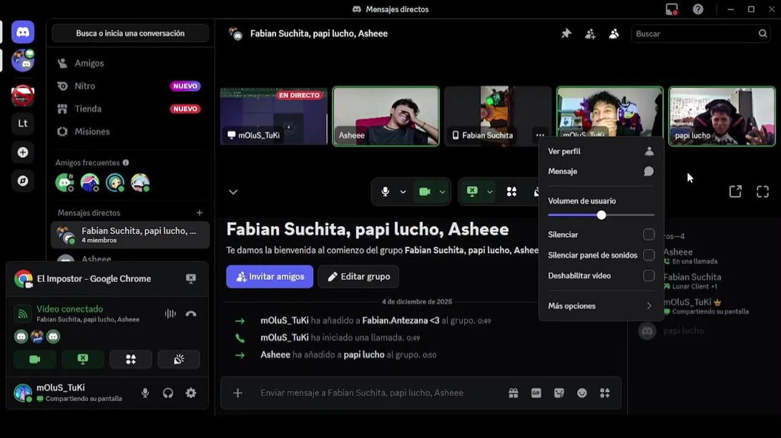Open Amigos tab
This screenshot has width=781, height=438.
click(130, 63)
